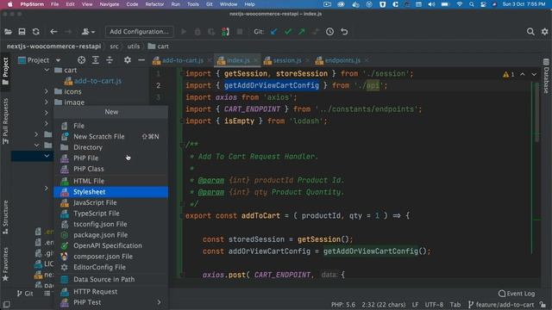Open Project panel options gear
Image resolution: width=552 pixels, height=310 pixels.
pos(128,60)
